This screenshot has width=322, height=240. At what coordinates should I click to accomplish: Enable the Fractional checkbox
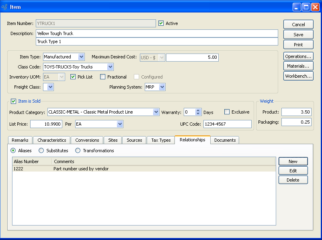pyautogui.click(x=103, y=77)
